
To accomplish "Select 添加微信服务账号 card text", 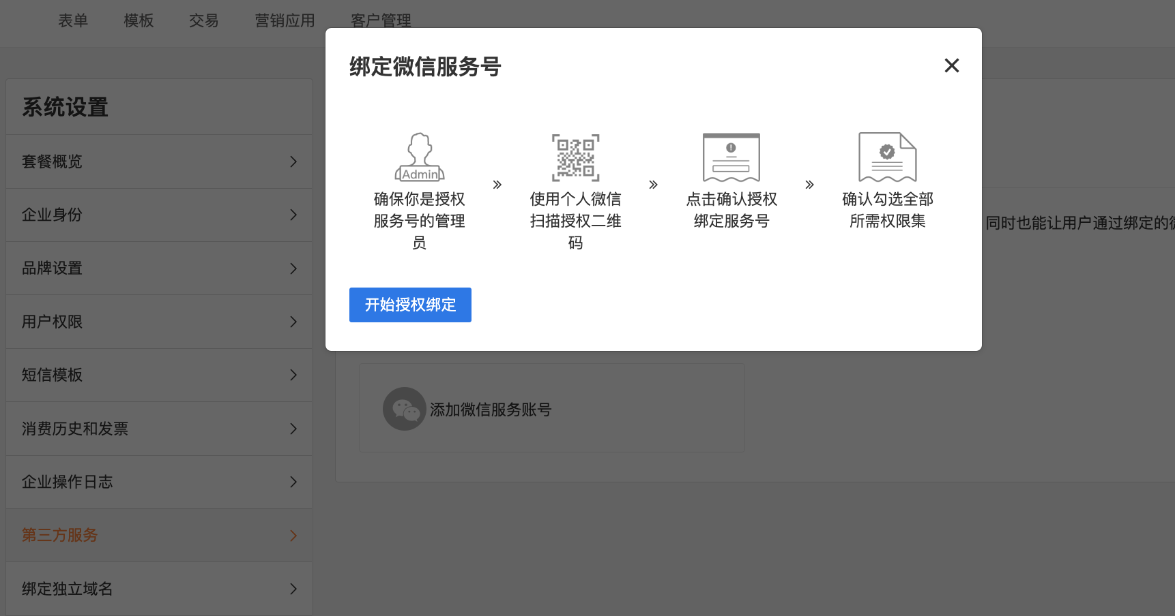I will click(491, 410).
